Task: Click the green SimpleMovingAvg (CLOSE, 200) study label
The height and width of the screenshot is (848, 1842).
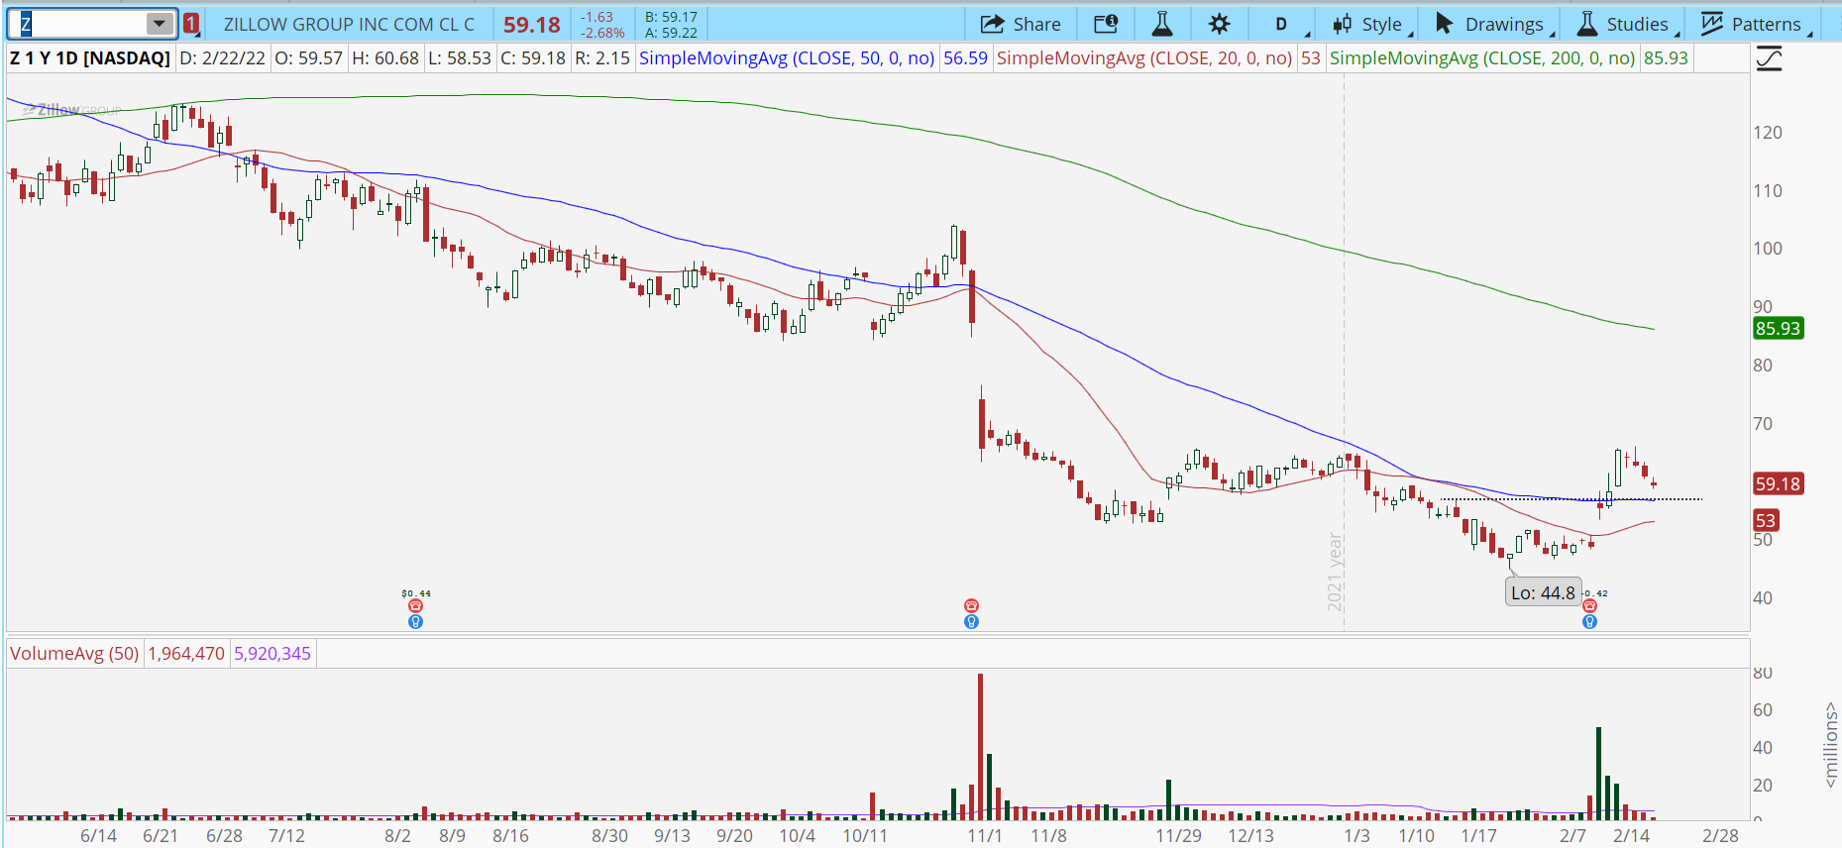Action: (x=1482, y=58)
